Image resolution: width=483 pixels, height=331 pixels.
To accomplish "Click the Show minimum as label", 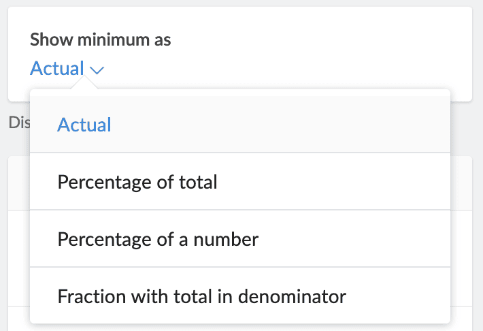I will (100, 40).
